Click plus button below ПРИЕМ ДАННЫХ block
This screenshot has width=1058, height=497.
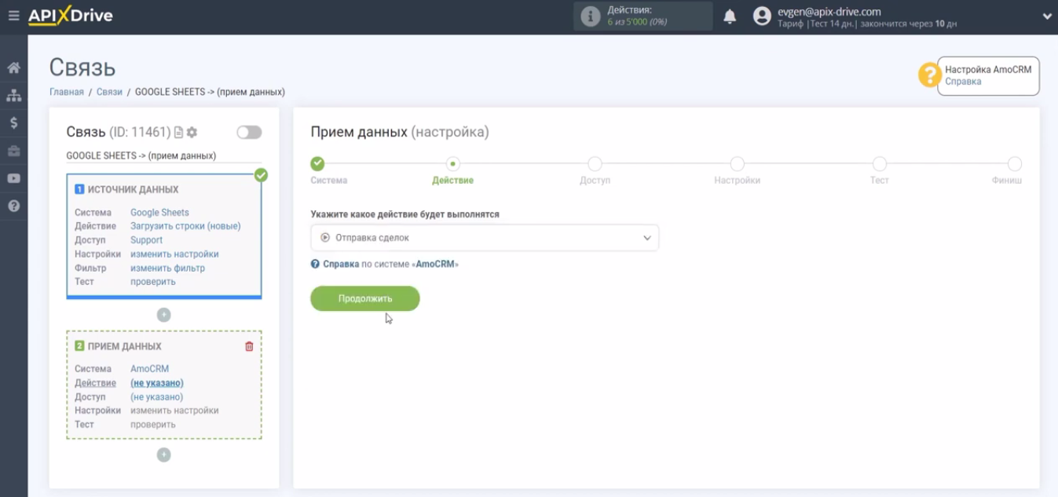pyautogui.click(x=163, y=455)
